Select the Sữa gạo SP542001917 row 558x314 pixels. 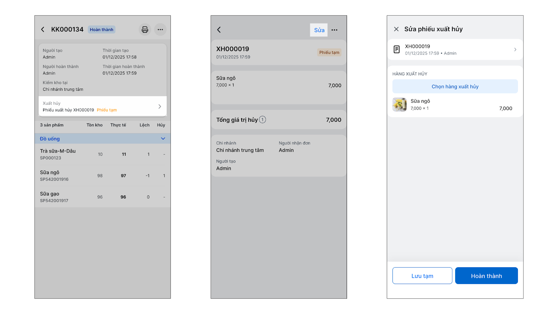[x=103, y=197]
